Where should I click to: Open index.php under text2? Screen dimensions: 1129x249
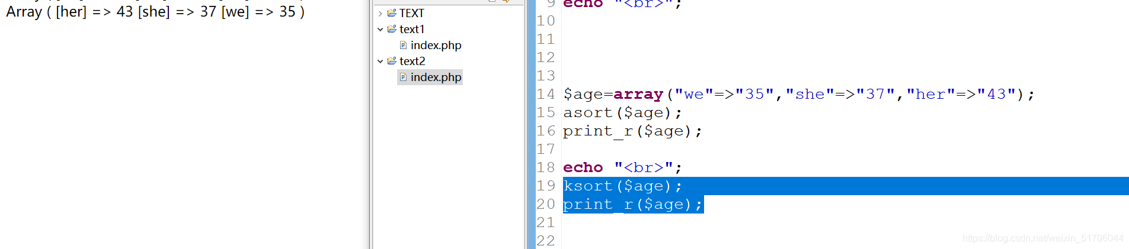pyautogui.click(x=436, y=77)
